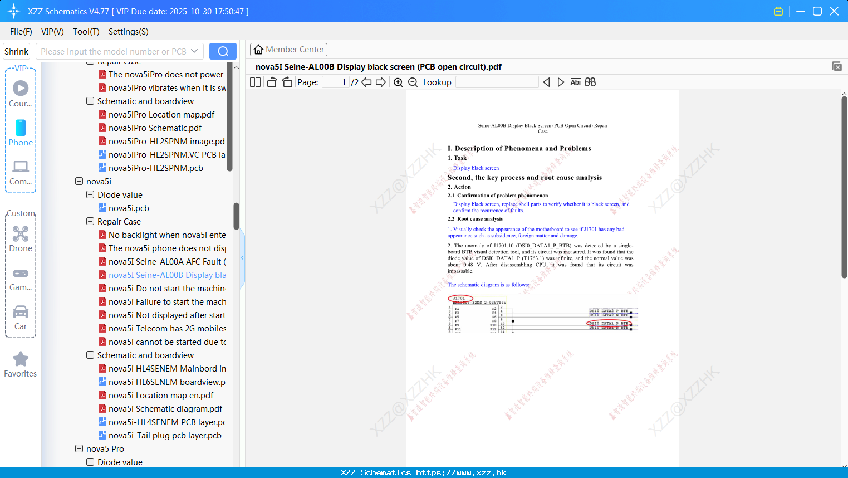Viewport: 848px width, 478px height.
Task: Open the model number dropdown arrow
Action: coord(194,51)
